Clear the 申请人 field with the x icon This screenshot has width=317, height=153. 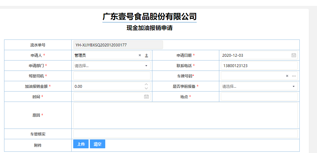(140, 55)
